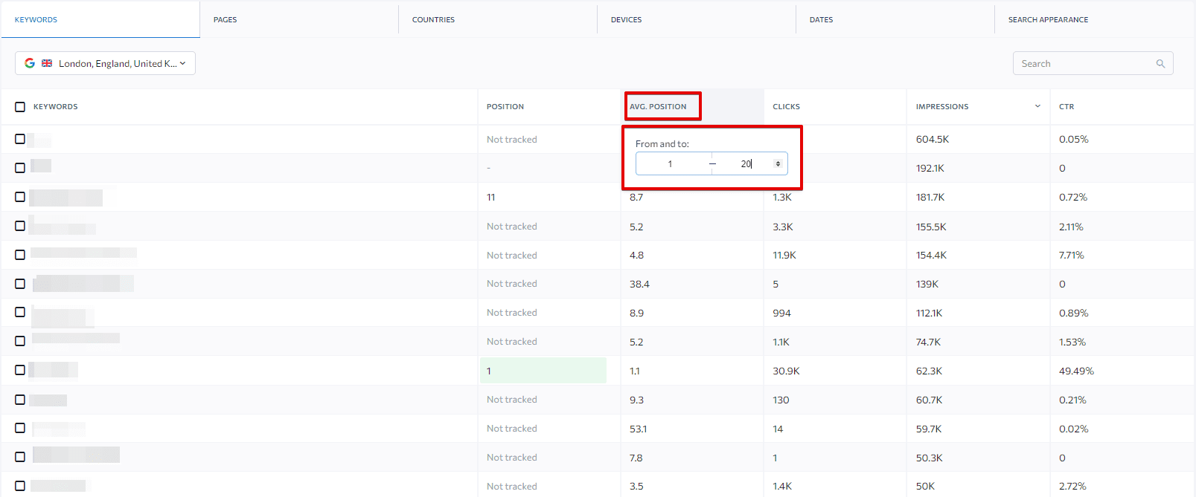This screenshot has height=497, width=1196.
Task: Click 'Not tracked' in the 604.5K row
Action: [512, 140]
